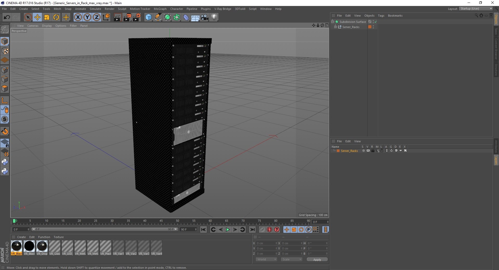Add a Floor environment object
The height and width of the screenshot is (270, 499).
click(195, 17)
